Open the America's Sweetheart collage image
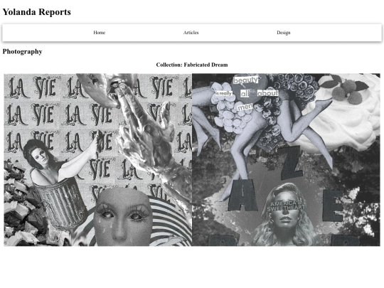The width and height of the screenshot is (384, 288). tap(286, 160)
